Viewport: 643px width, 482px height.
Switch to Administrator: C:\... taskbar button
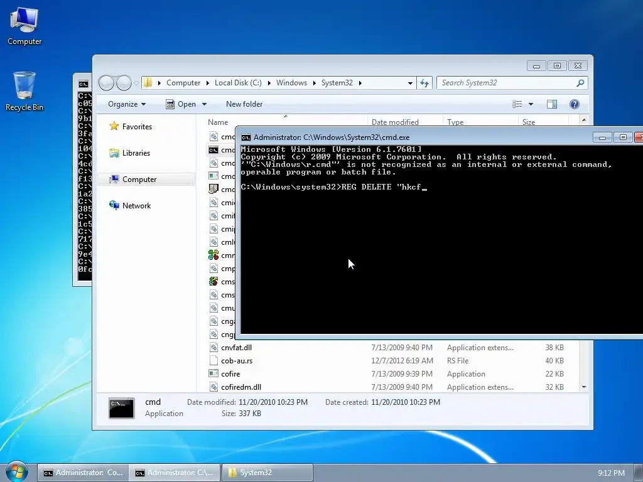[175, 473]
